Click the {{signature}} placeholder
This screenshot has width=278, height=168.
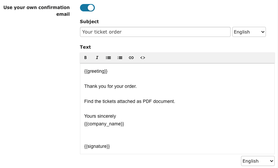point(97,147)
